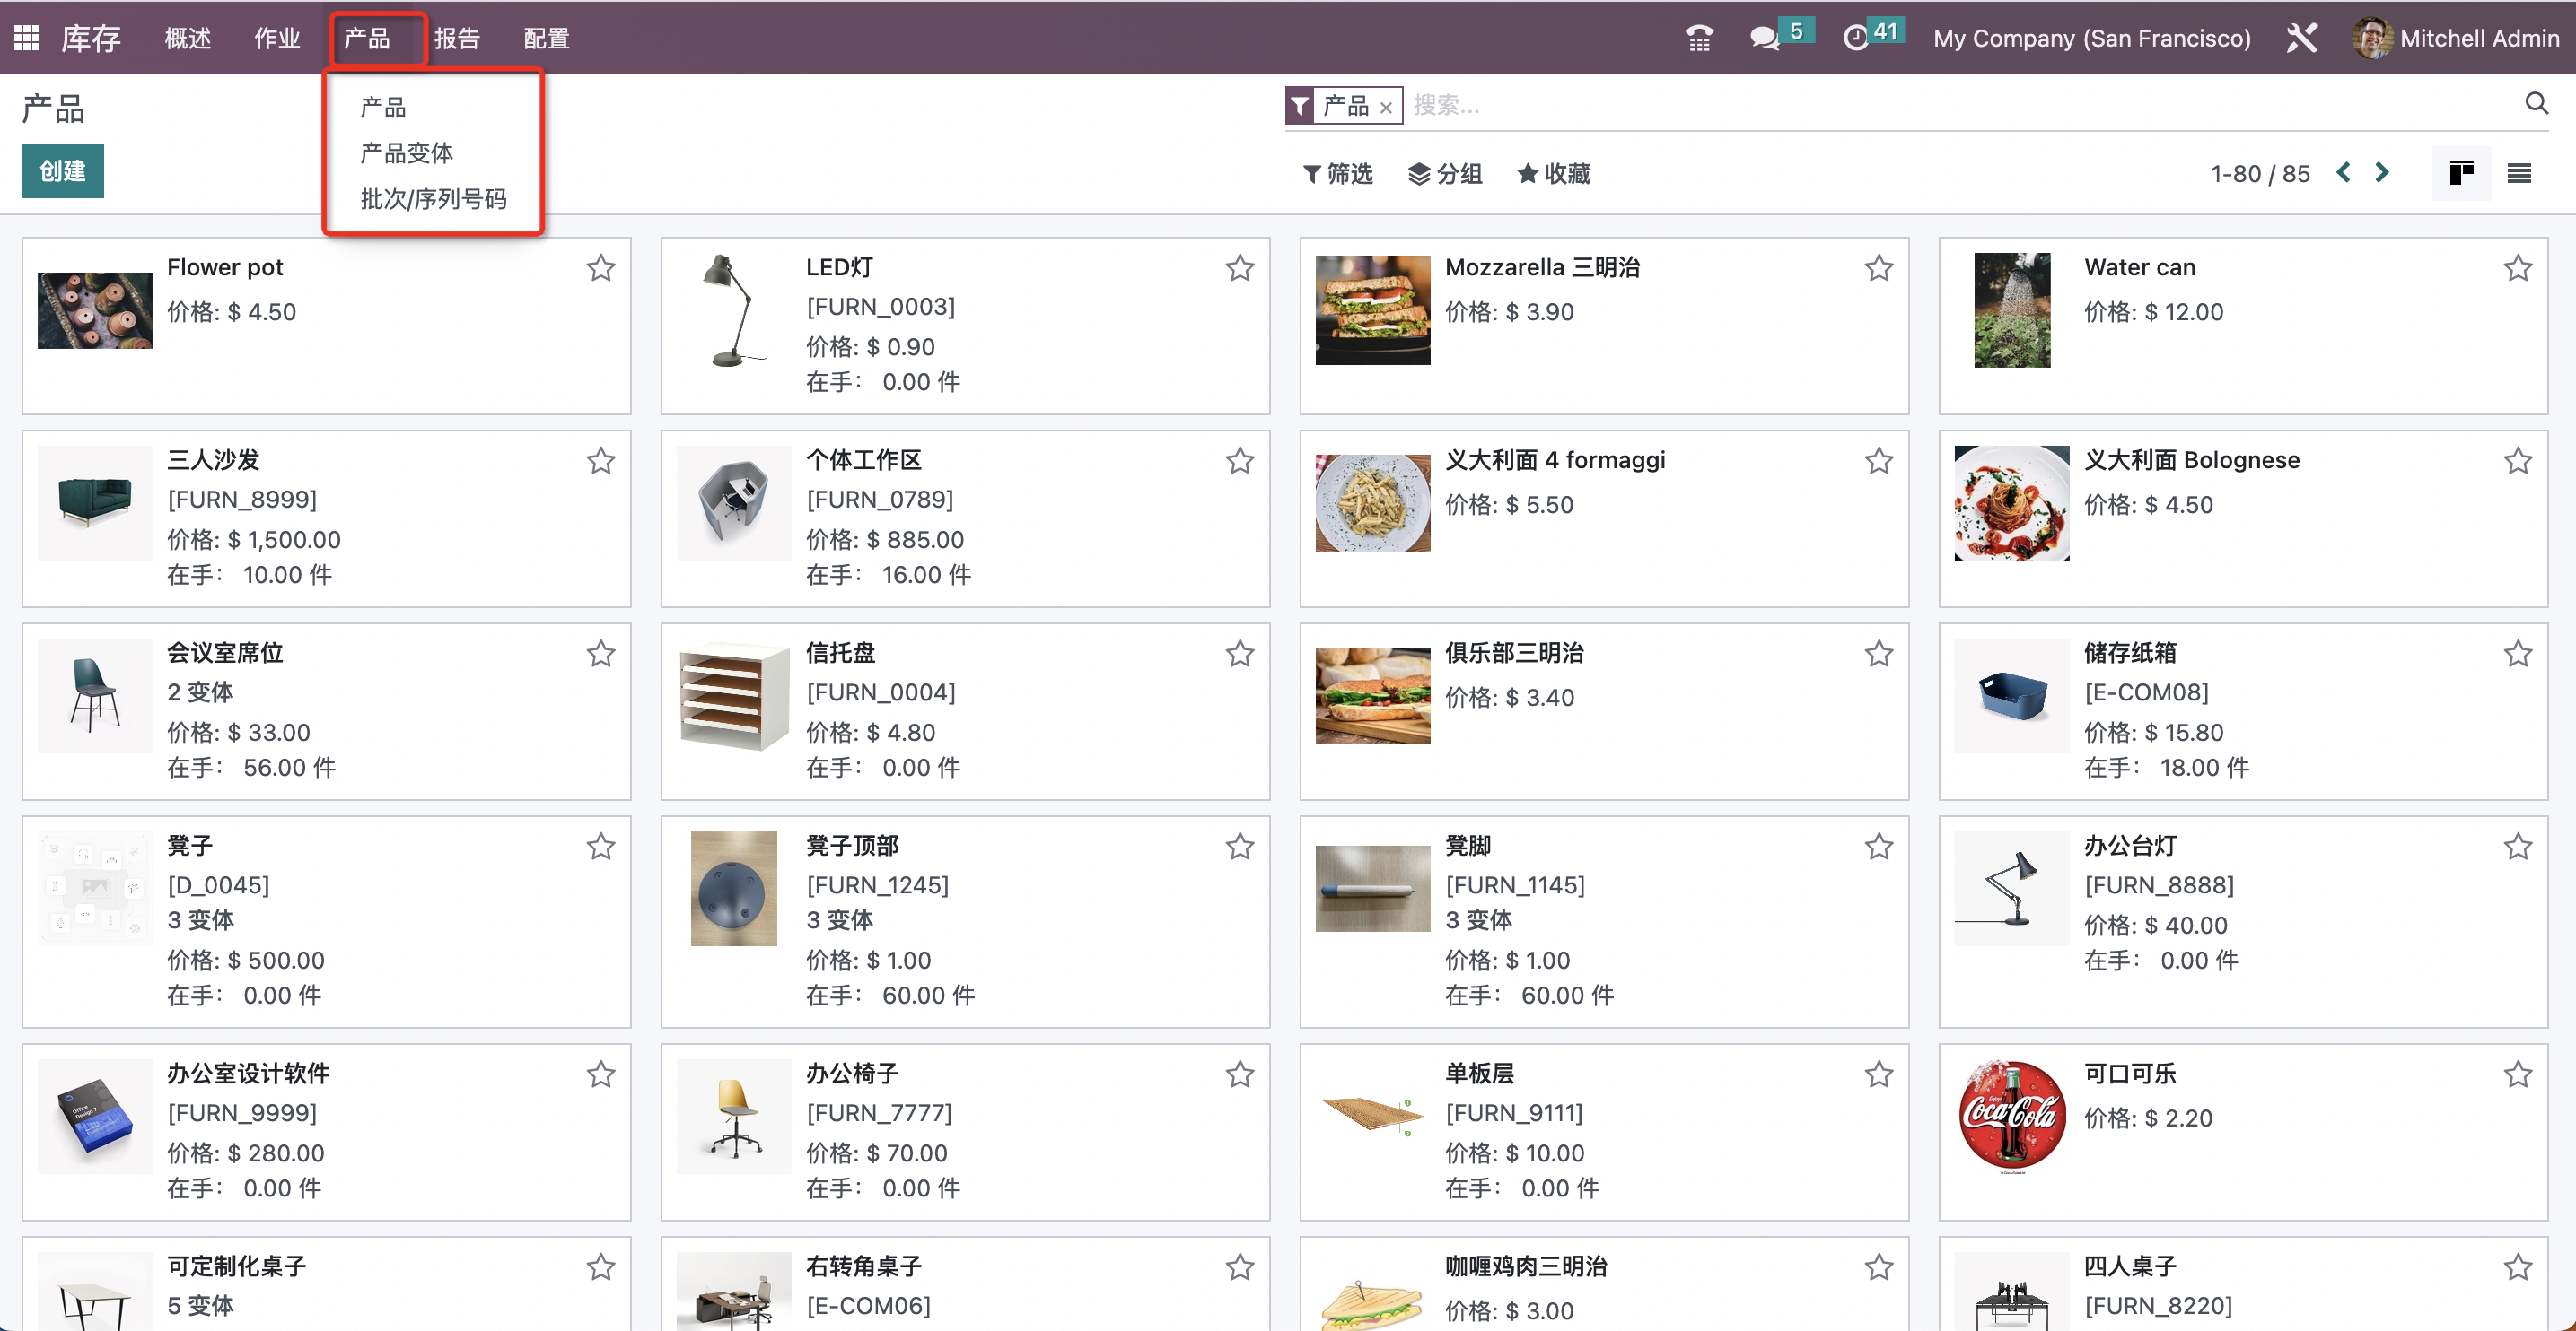Image resolution: width=2576 pixels, height=1331 pixels.
Task: Open the 作业 menu
Action: [x=277, y=38]
